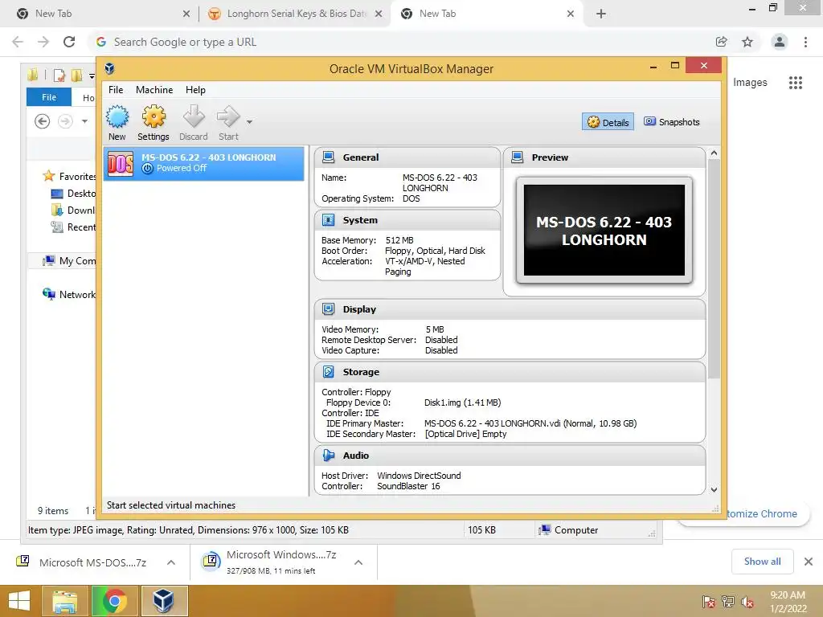Click Show all downloads
This screenshot has width=823, height=617.
762,562
